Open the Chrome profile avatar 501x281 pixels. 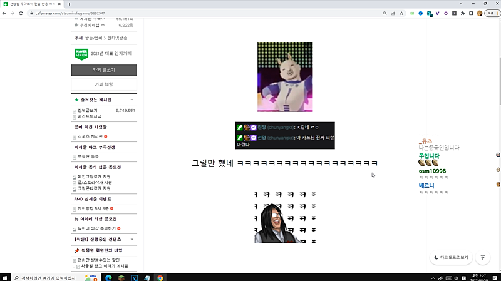click(479, 13)
